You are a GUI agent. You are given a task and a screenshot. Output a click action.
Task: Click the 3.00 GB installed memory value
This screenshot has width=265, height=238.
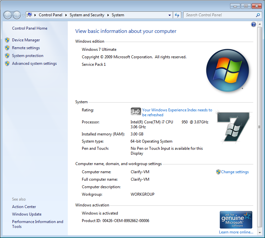[x=137, y=134]
